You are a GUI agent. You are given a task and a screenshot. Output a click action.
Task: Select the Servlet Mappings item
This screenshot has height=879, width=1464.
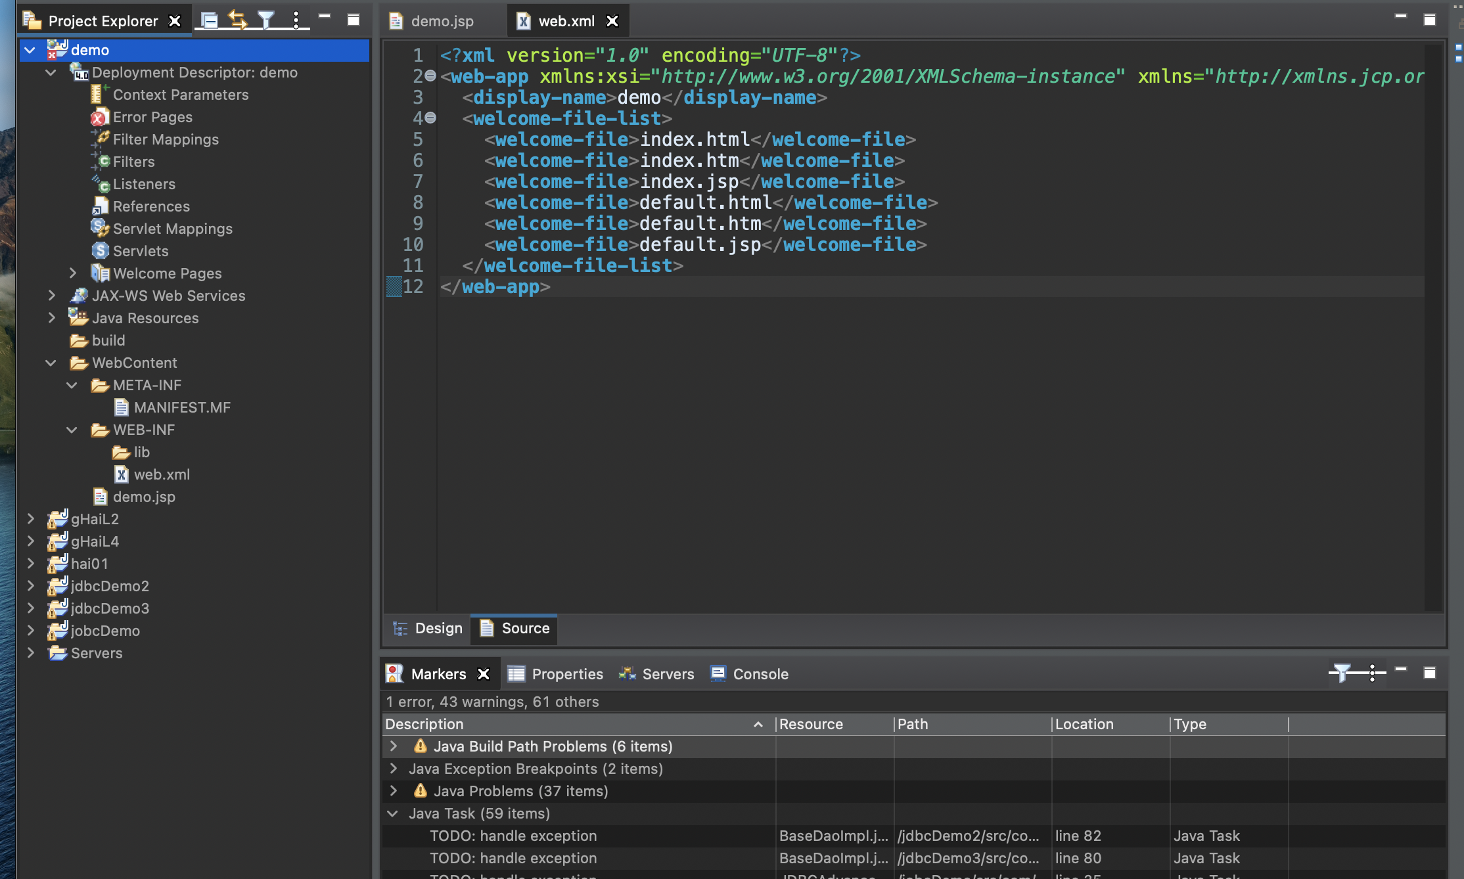click(x=172, y=229)
